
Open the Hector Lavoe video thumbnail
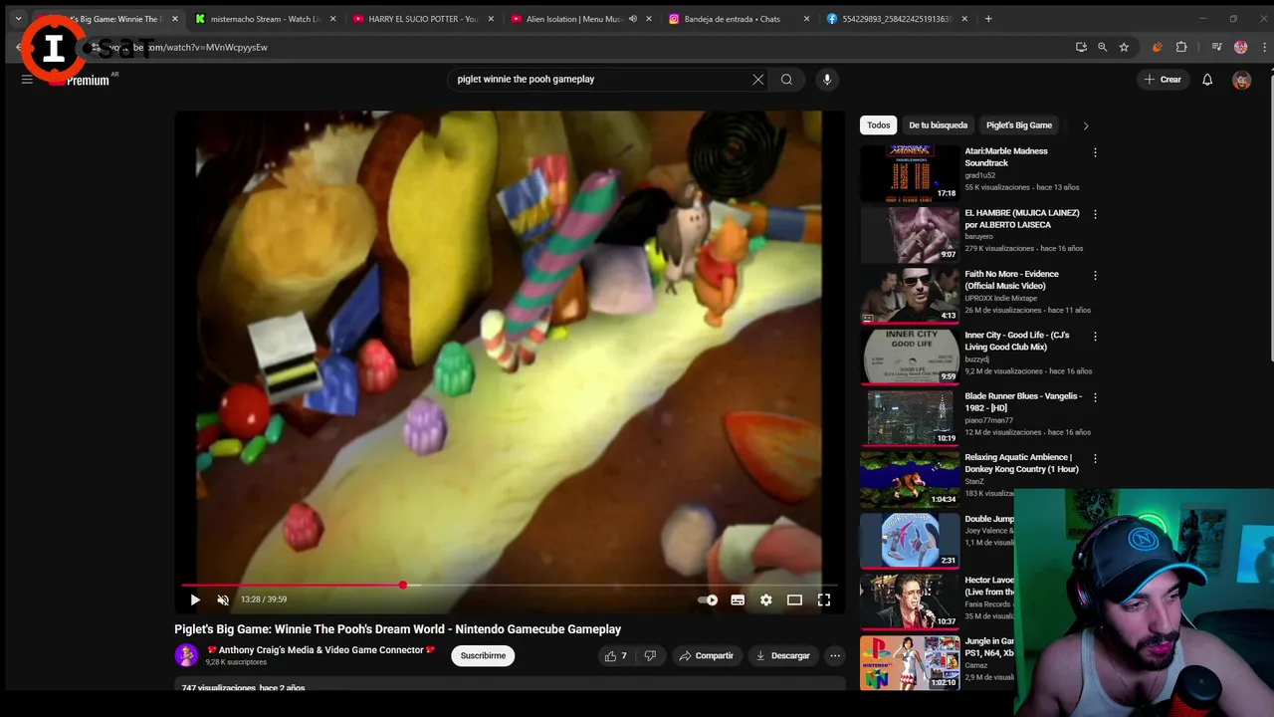point(910,601)
